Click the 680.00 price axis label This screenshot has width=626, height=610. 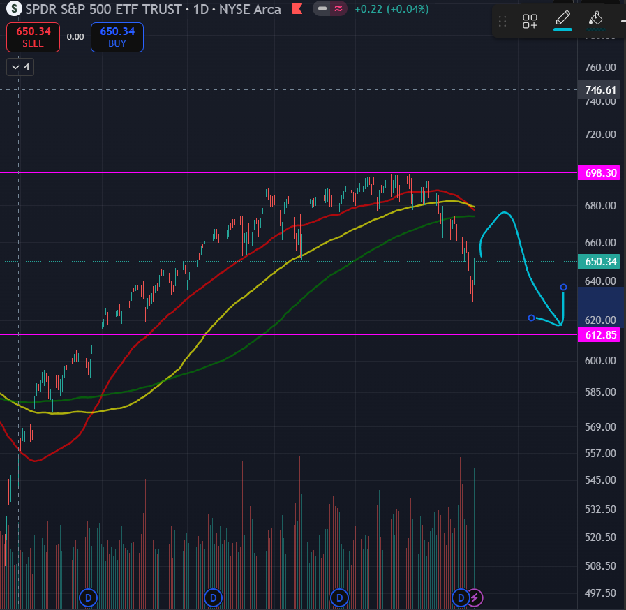coord(600,206)
